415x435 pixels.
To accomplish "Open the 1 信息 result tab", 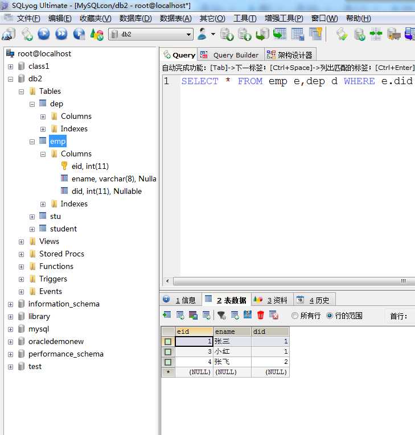I will (180, 300).
